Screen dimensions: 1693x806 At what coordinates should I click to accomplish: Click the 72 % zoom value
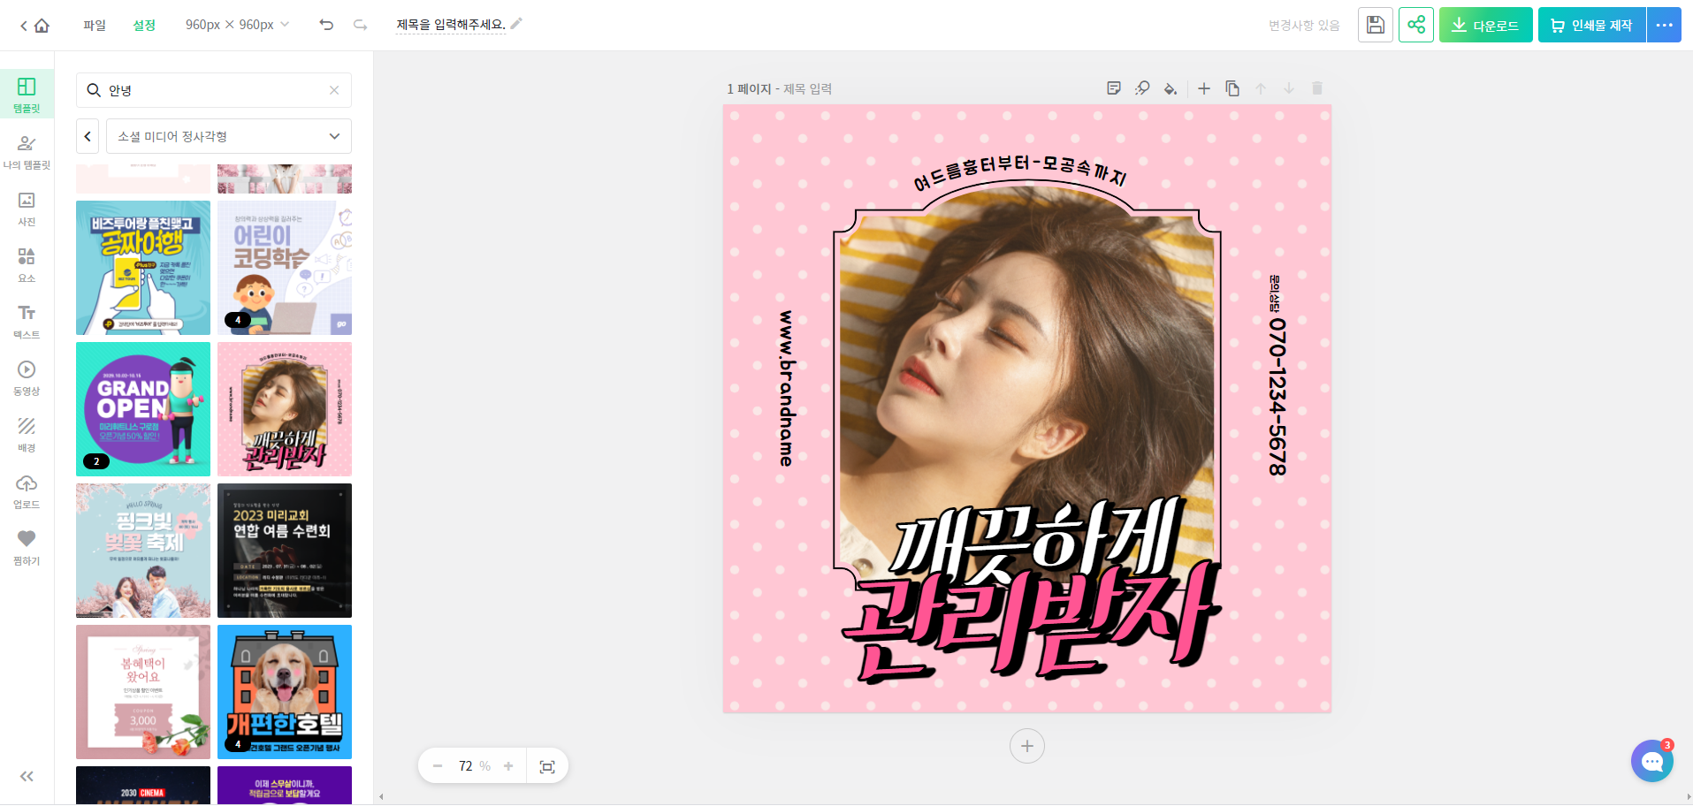[x=474, y=766]
